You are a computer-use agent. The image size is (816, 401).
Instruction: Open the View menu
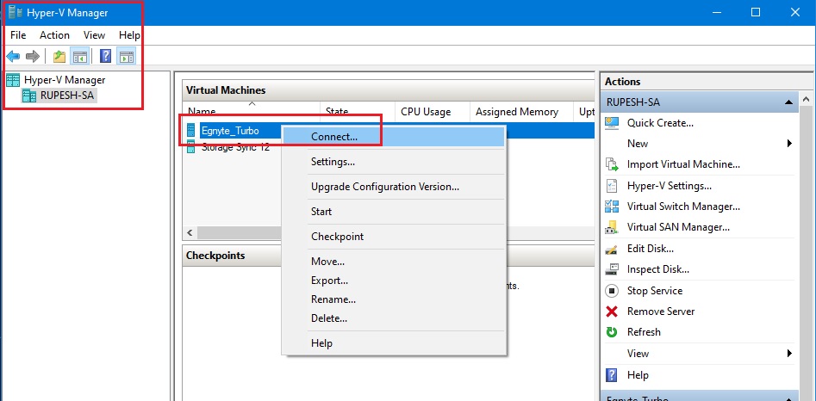[94, 35]
